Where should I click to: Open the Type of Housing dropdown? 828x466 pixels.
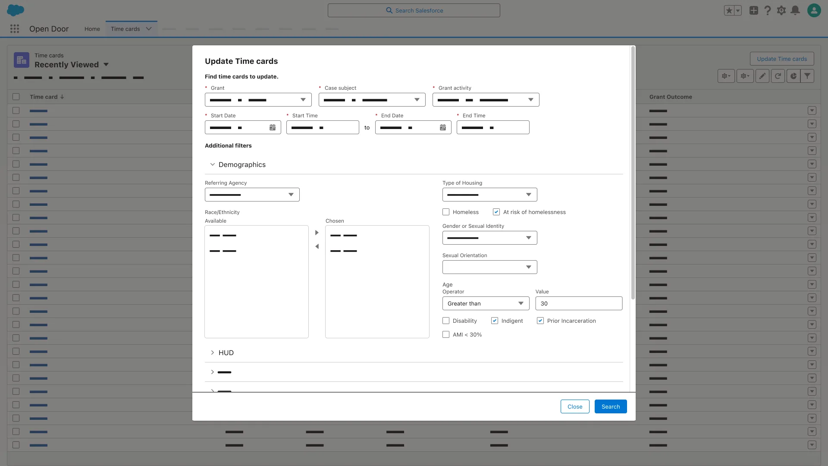tap(489, 195)
